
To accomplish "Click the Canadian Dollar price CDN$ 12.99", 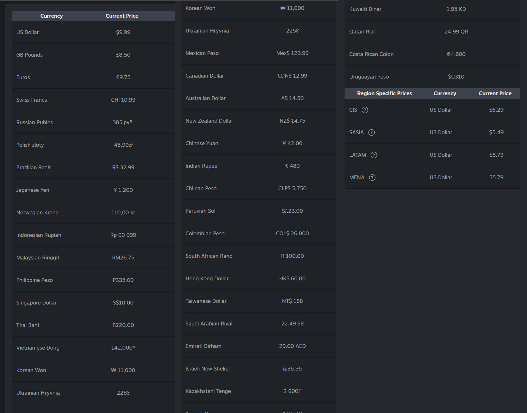I will click(x=292, y=76).
